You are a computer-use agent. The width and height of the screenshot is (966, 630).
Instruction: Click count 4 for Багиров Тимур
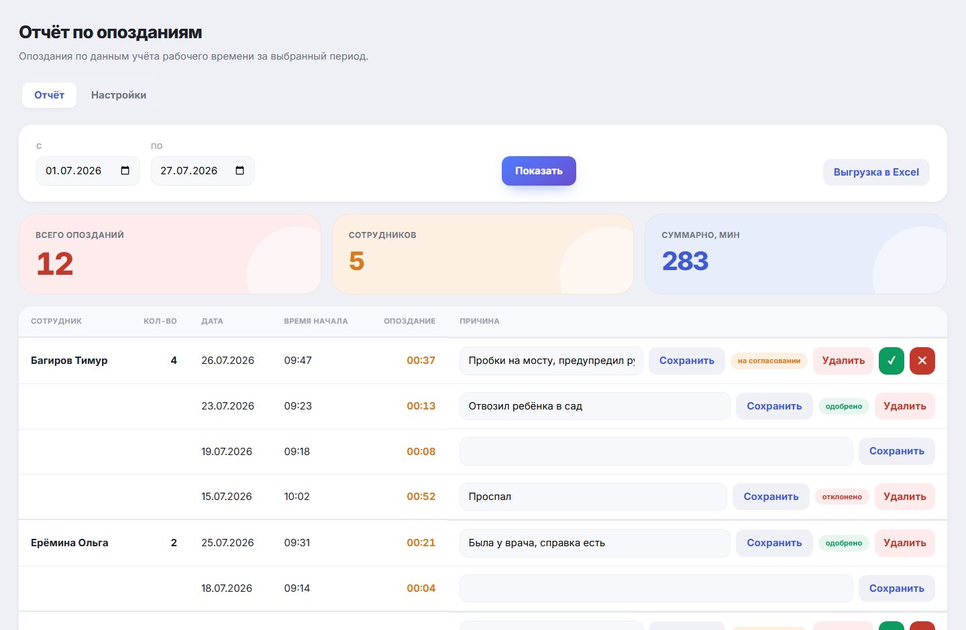[174, 361]
